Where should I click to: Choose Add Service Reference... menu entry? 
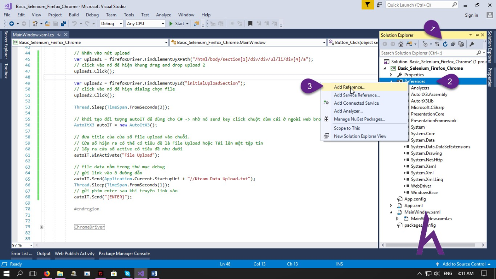point(364,95)
